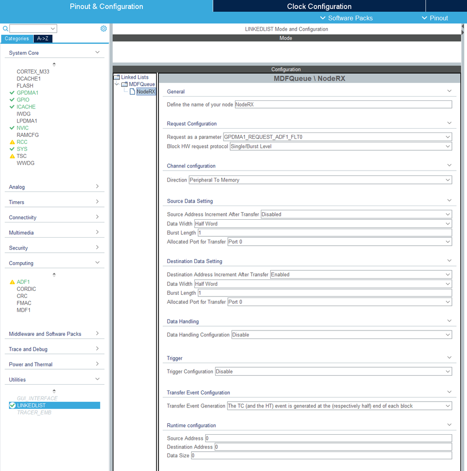
Task: Expand Middleware and Software Packs
Action: coord(97,333)
